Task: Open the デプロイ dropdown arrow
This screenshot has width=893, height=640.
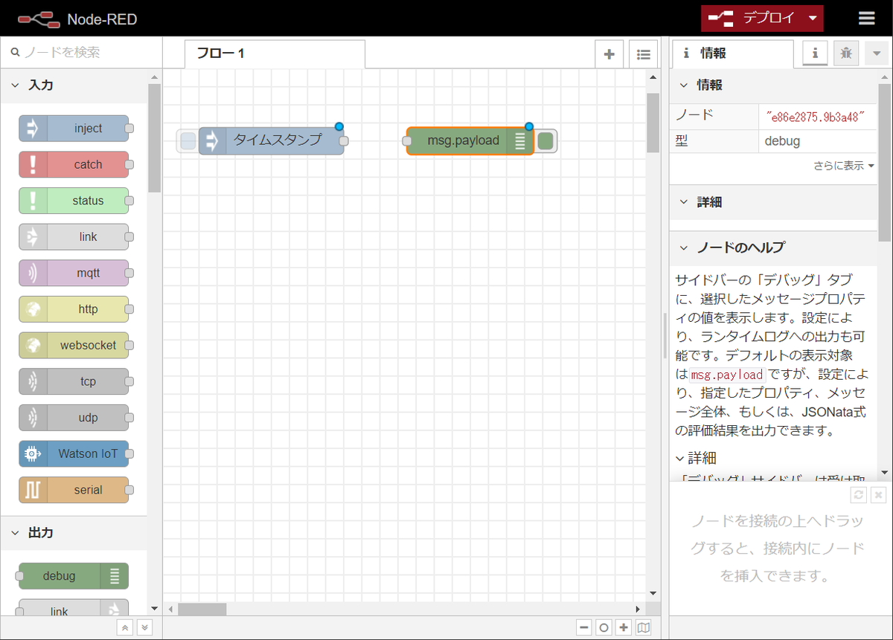Action: tap(811, 18)
